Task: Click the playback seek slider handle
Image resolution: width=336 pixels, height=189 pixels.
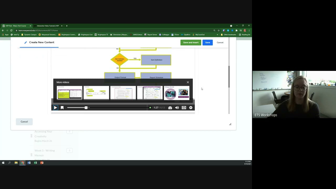Action: click(x=86, y=108)
